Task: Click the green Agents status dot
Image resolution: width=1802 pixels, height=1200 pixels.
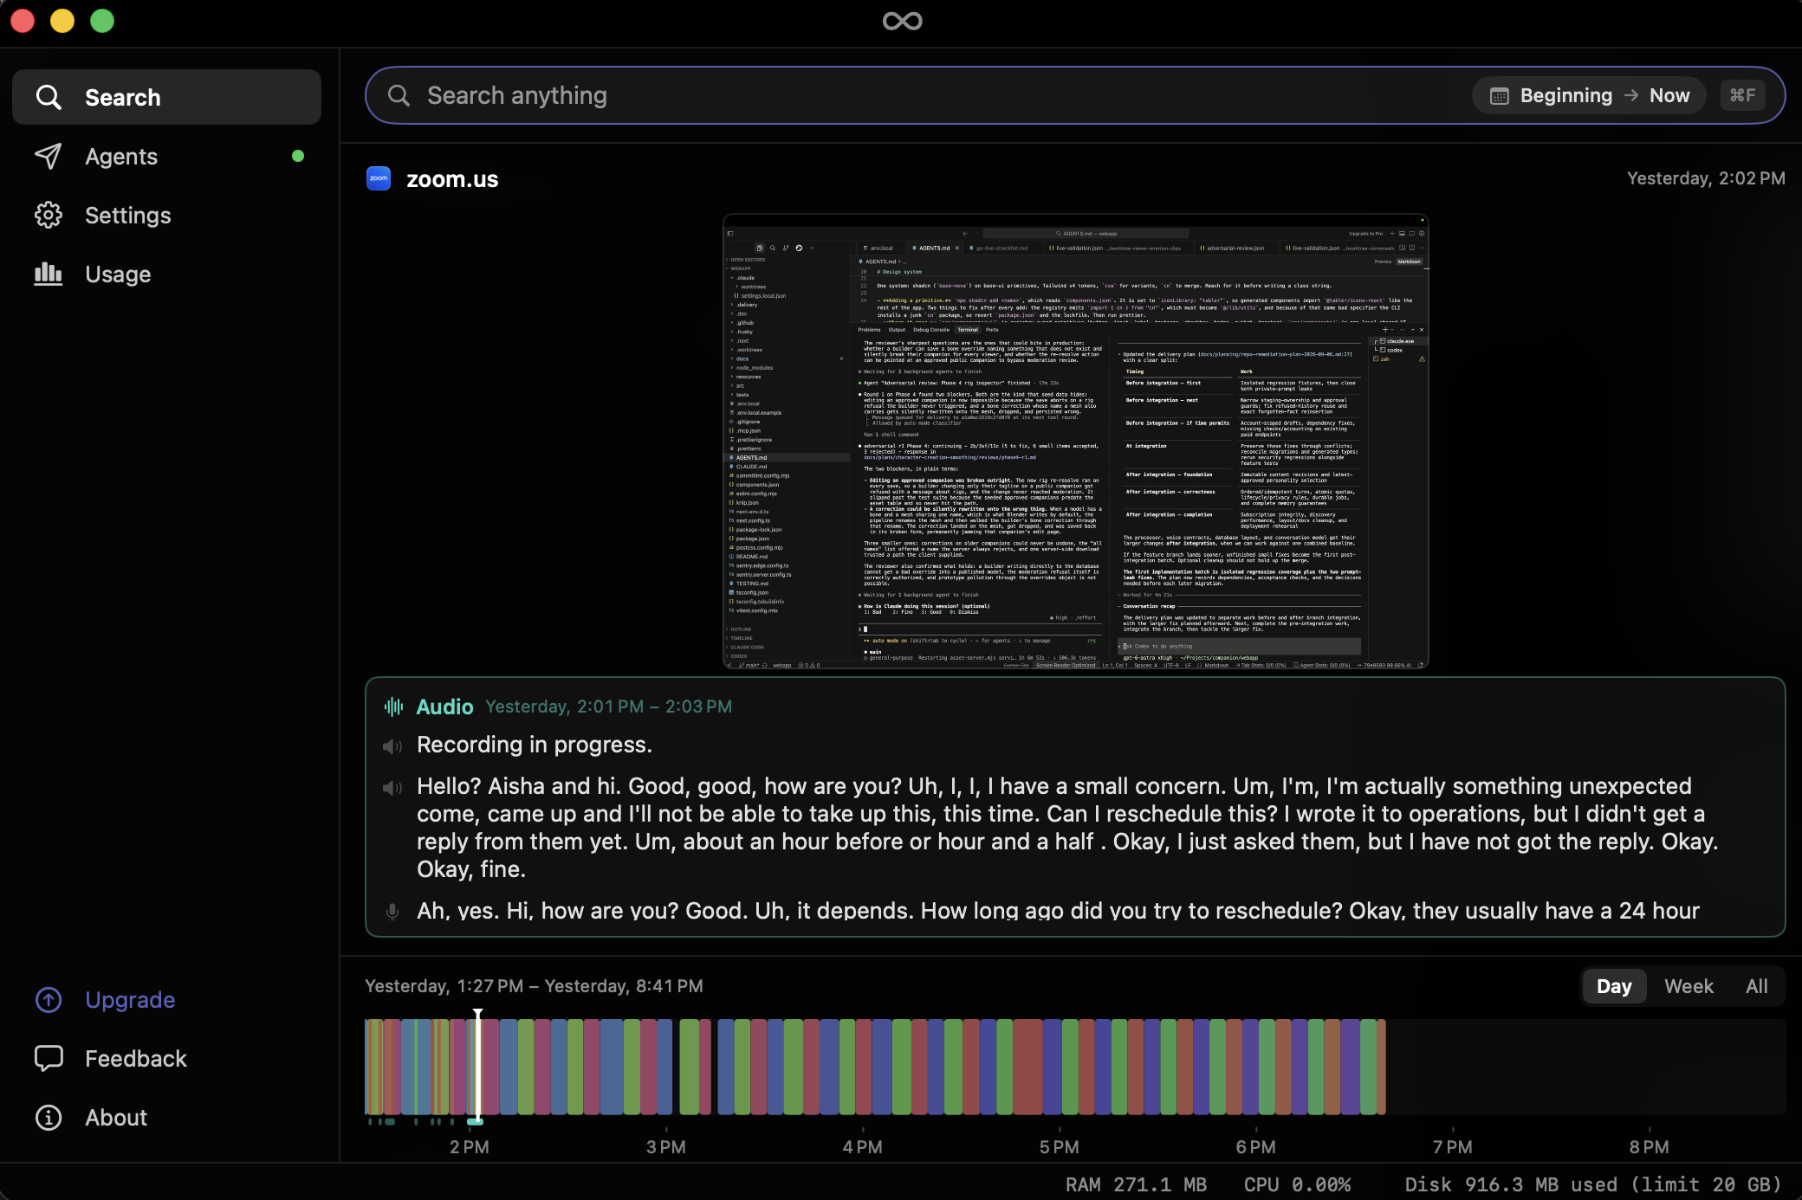Action: 298,156
